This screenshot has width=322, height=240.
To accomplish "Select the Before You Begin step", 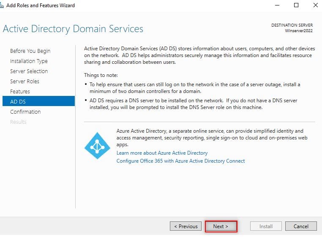I will 30,51.
